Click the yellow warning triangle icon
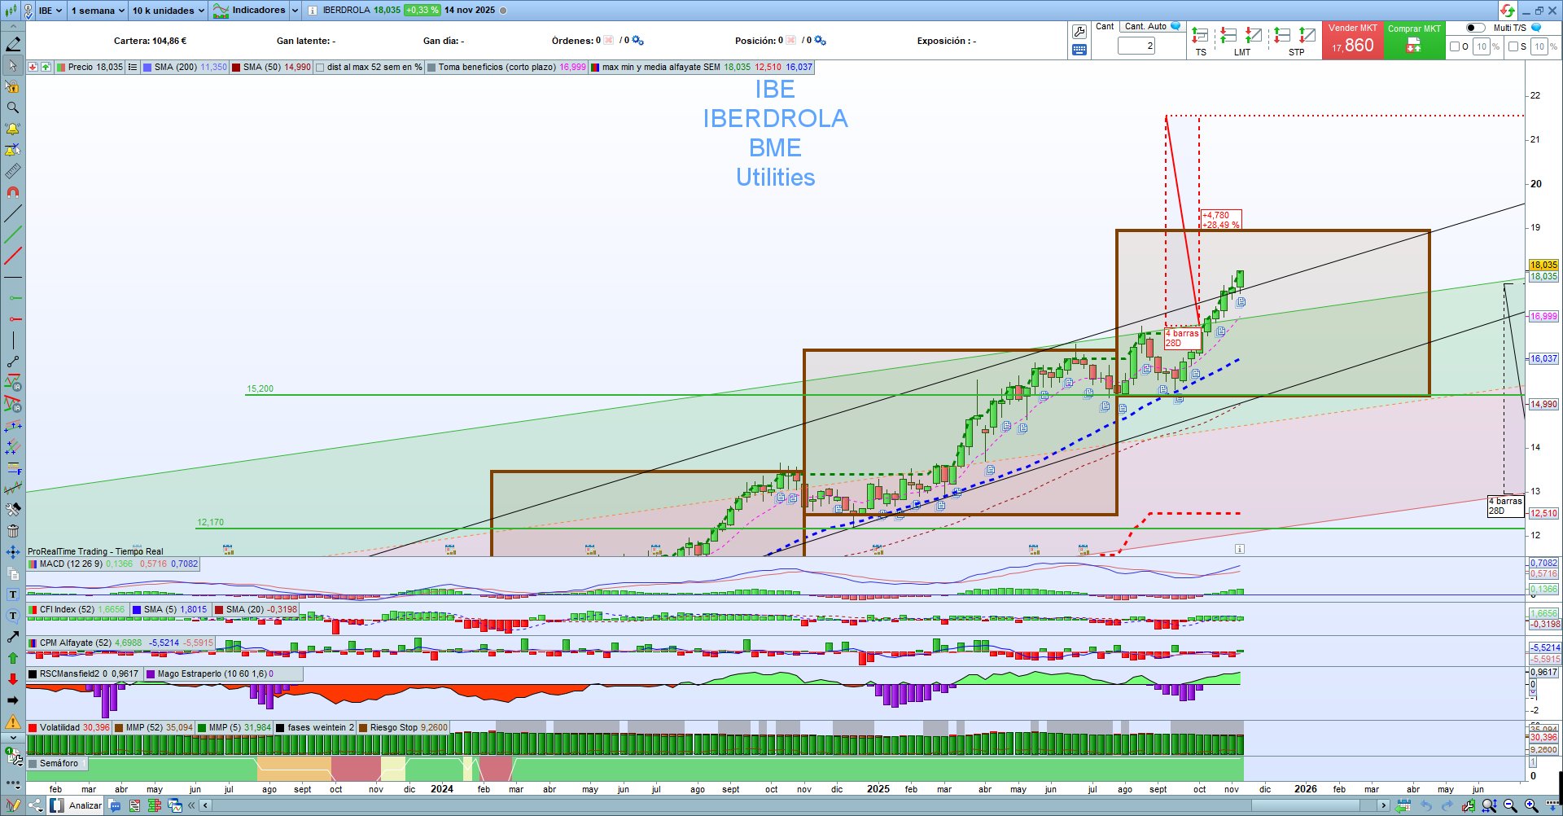 point(13,722)
